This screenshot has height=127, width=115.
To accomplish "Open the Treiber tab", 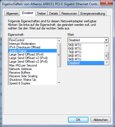I will (x=41, y=13).
